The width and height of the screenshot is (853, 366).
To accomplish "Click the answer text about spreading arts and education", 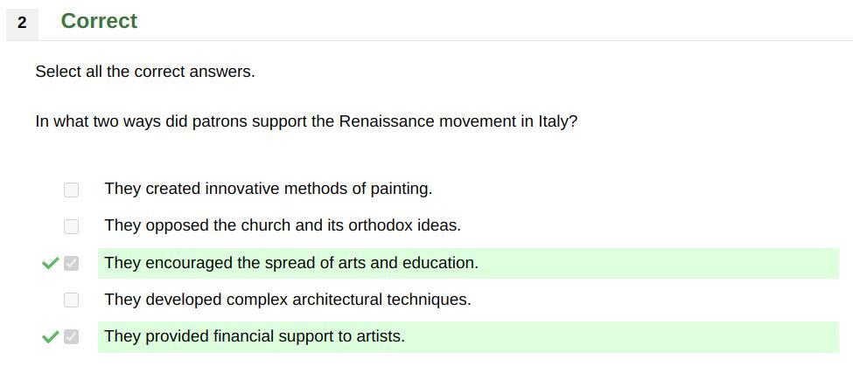I will (x=290, y=263).
